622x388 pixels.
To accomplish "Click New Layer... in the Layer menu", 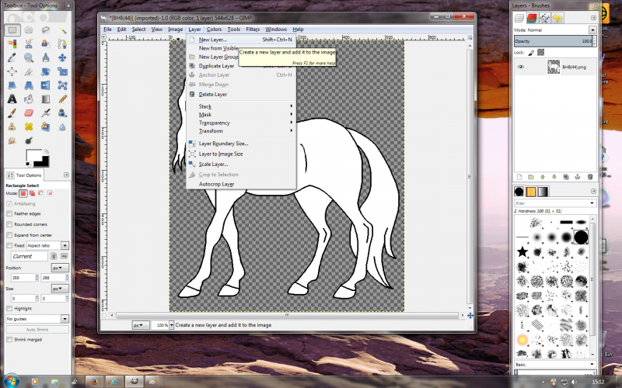I will click(241, 40).
